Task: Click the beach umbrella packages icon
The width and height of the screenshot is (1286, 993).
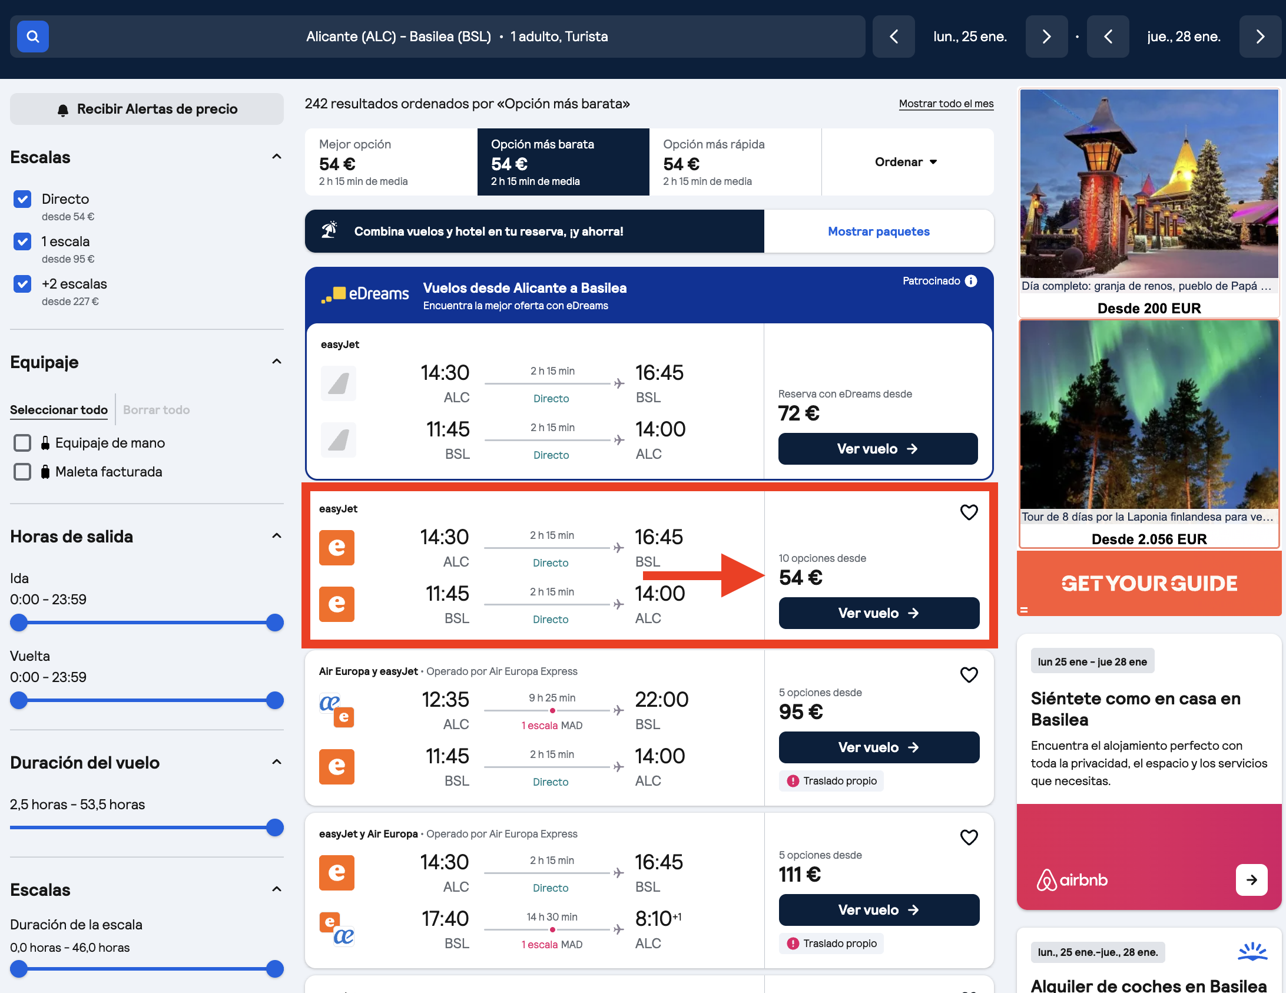Action: pyautogui.click(x=330, y=230)
